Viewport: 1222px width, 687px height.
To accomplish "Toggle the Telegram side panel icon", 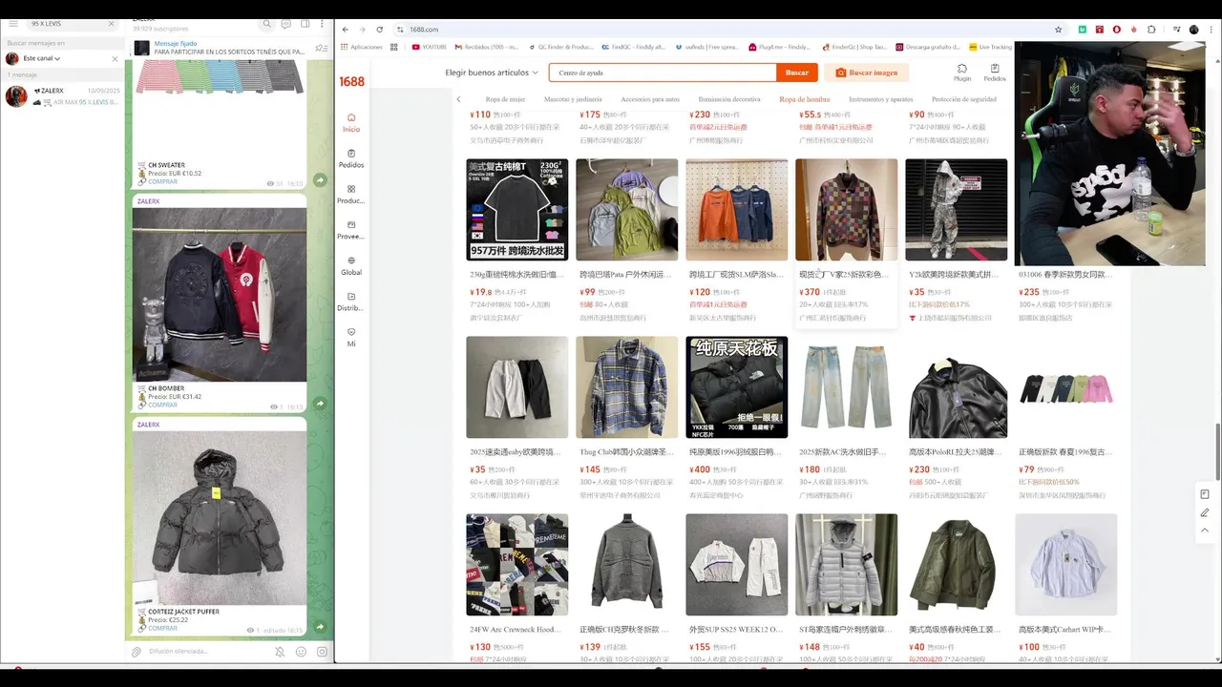I will pyautogui.click(x=305, y=24).
